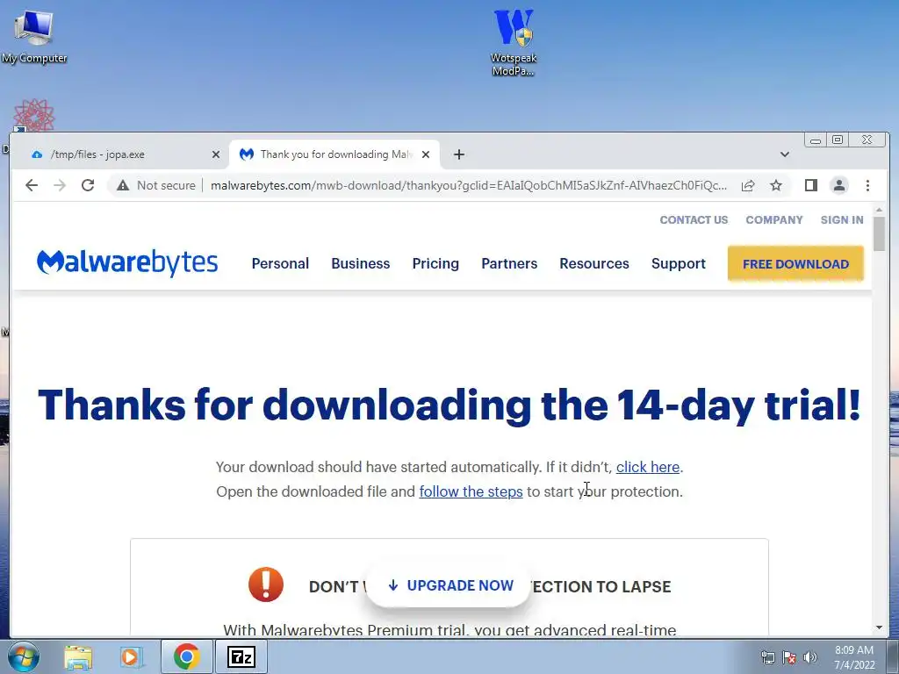Click the scrollbar down arrow
899x674 pixels.
879,627
